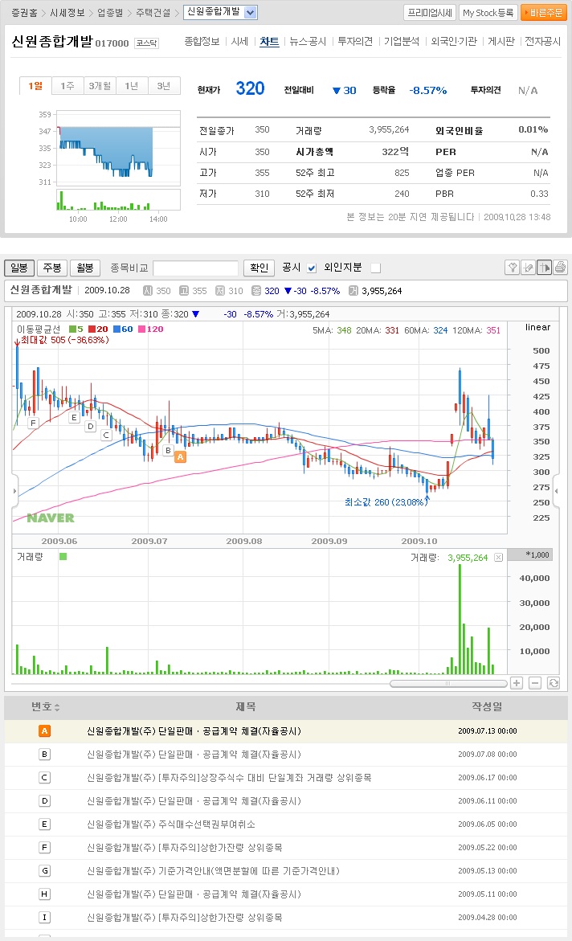Select the C badge in disclosure list
Image resolution: width=572 pixels, height=941 pixels.
(44, 778)
